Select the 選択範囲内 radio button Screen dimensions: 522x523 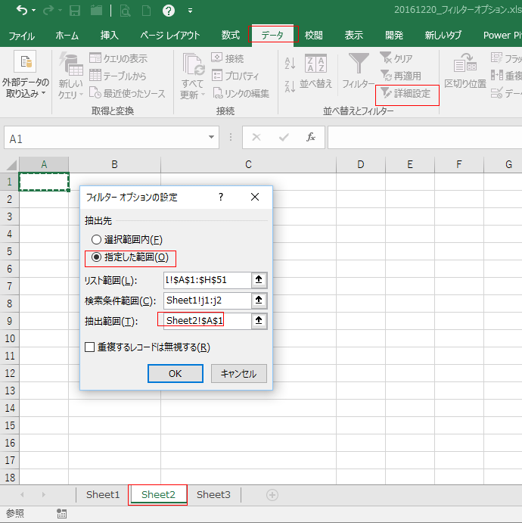(96, 240)
